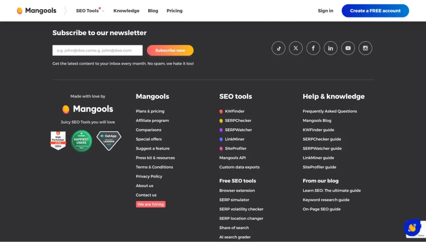
Task: Click the G2 High Performer badge
Action: click(x=58, y=140)
